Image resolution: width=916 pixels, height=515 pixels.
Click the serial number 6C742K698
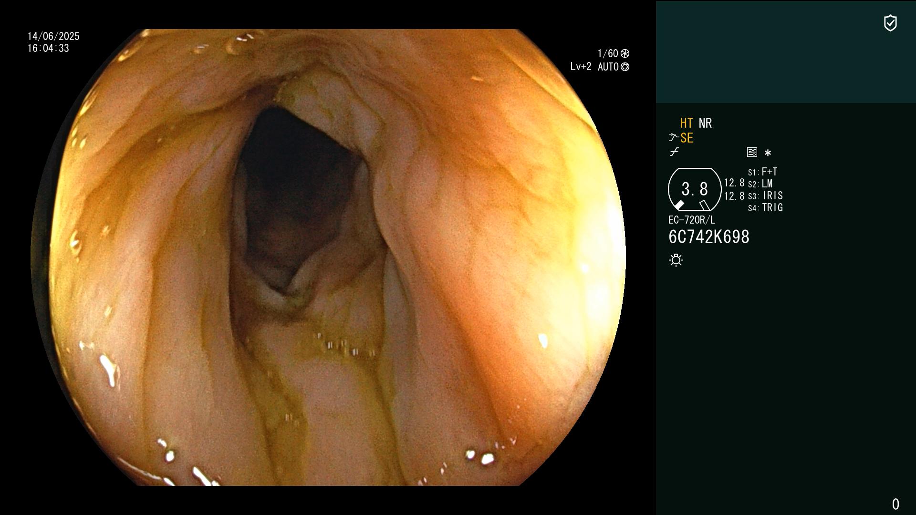[709, 237]
